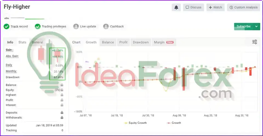Click the Tracking count value 0
This screenshot has width=263, height=136.
point(62,130)
